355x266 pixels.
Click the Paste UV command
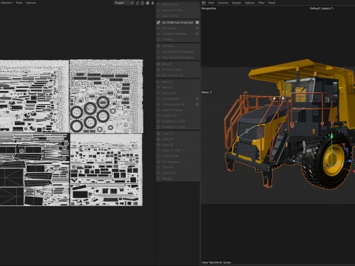click(177, 139)
